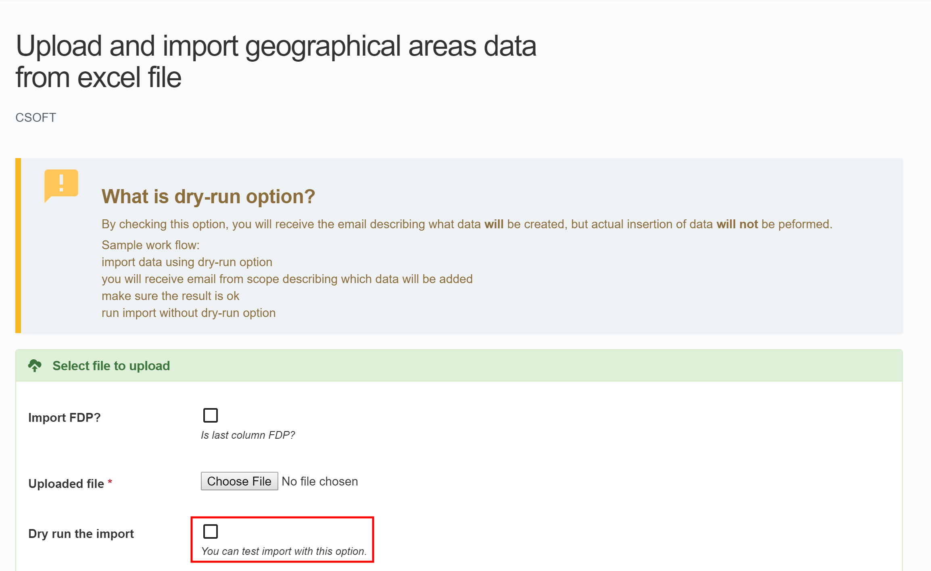This screenshot has width=931, height=571.
Task: Click the 'No file chosen' text
Action: (x=319, y=481)
